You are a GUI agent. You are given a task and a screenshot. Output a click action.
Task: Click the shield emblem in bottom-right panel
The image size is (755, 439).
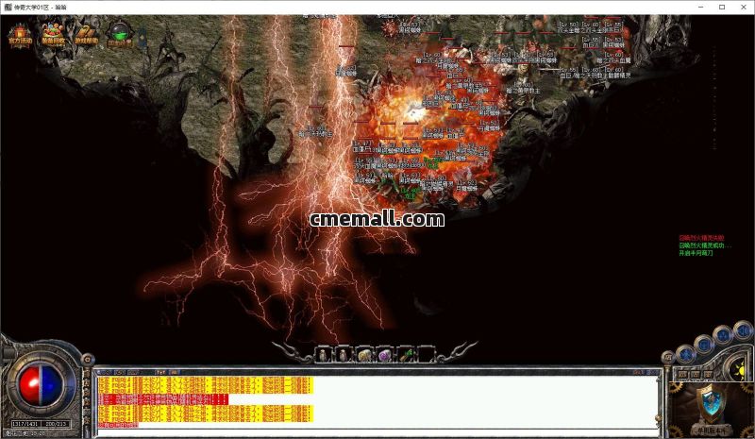point(711,402)
